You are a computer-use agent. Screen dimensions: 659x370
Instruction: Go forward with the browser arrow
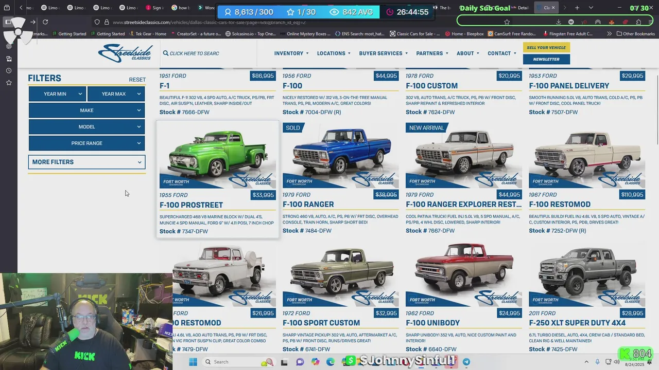33,22
